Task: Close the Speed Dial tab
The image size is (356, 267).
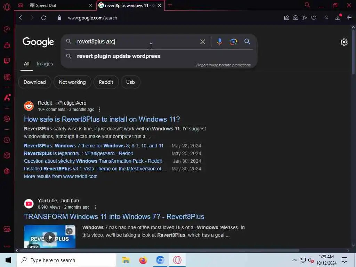Action: click(x=91, y=6)
